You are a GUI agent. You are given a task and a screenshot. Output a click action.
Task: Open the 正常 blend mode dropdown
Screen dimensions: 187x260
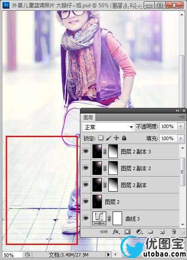click(108, 127)
